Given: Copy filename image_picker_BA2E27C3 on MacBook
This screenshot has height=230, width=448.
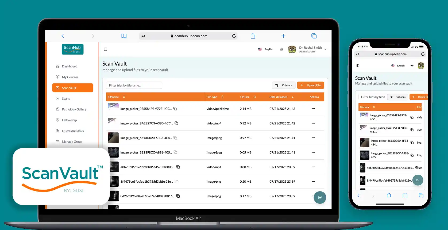Looking at the screenshot, I should (x=176, y=123).
